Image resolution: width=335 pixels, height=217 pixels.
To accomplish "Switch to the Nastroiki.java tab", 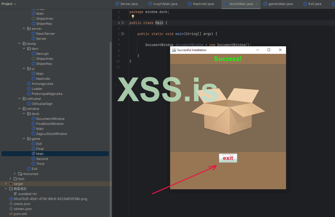I will click(201, 4).
